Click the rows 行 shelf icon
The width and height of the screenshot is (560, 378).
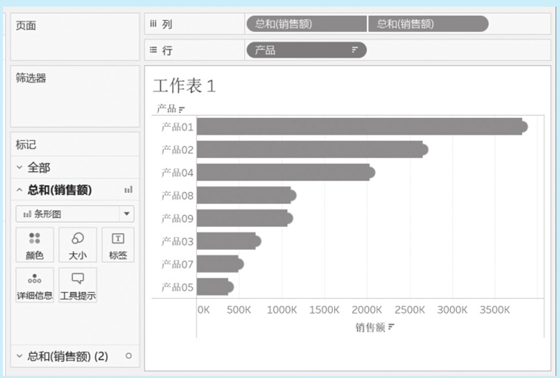pos(153,50)
